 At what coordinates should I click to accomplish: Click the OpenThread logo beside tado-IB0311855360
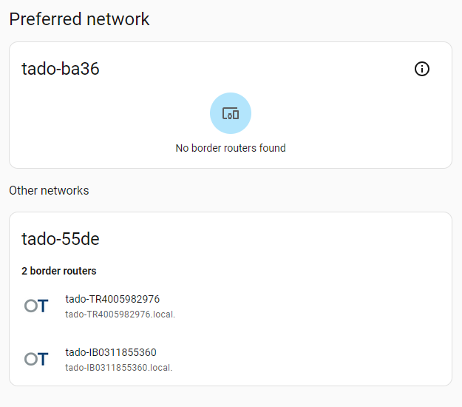pos(36,359)
